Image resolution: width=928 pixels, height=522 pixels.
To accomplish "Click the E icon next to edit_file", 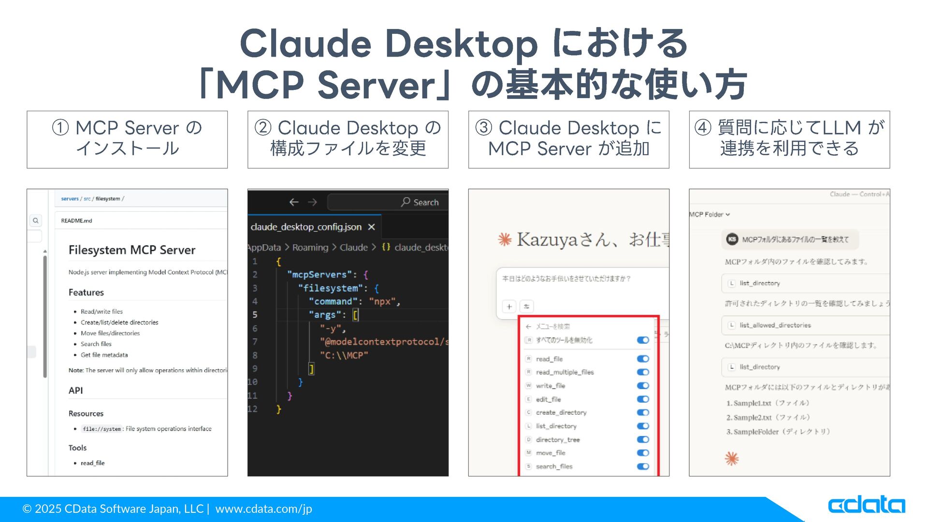I will [x=529, y=399].
